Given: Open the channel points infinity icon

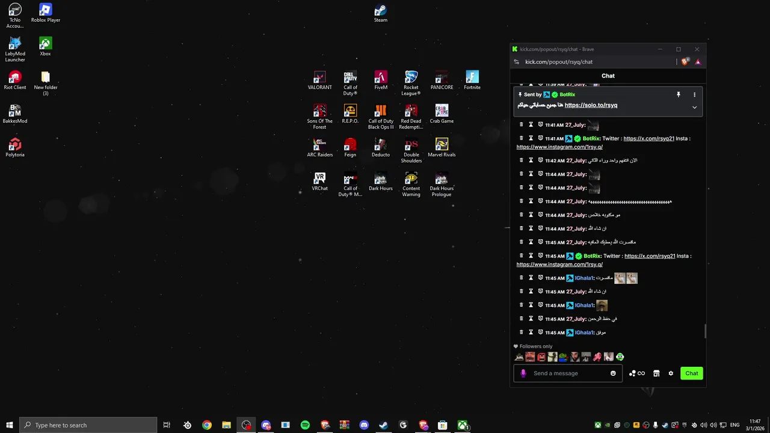Looking at the screenshot, I should click(x=636, y=373).
